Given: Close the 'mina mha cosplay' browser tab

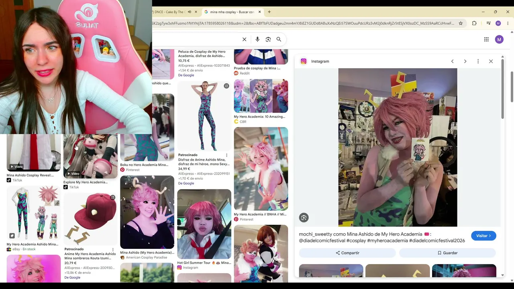Looking at the screenshot, I should (x=260, y=12).
